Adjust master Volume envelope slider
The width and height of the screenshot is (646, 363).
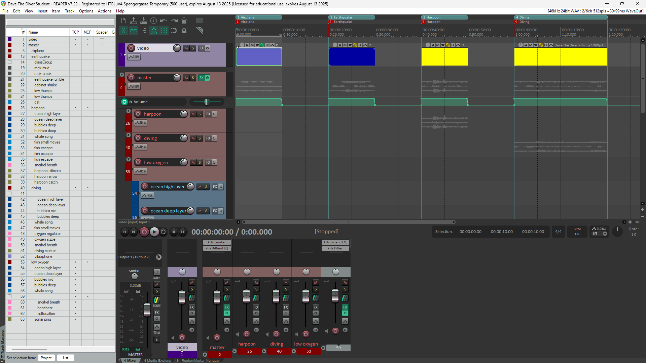[207, 102]
